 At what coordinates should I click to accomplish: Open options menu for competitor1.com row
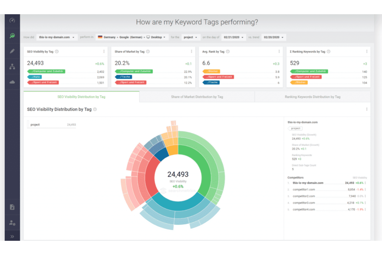click(365, 190)
